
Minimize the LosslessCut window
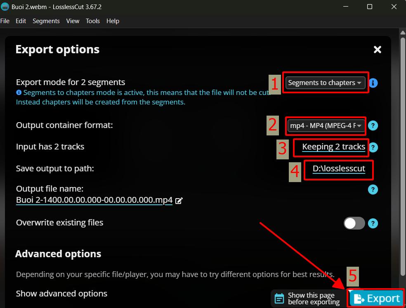pyautogui.click(x=345, y=7)
